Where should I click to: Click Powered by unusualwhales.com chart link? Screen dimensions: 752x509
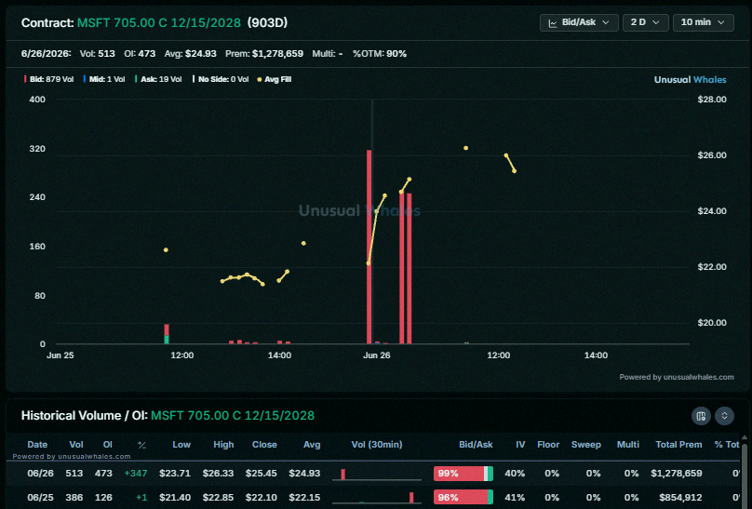(x=677, y=377)
